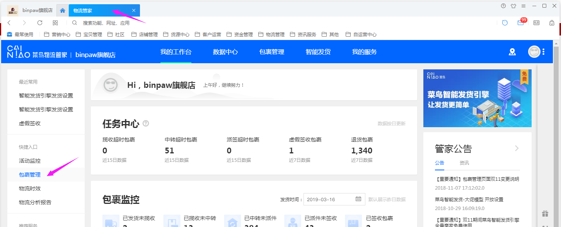Open the 客户运营 bookmark folder

click(208, 34)
